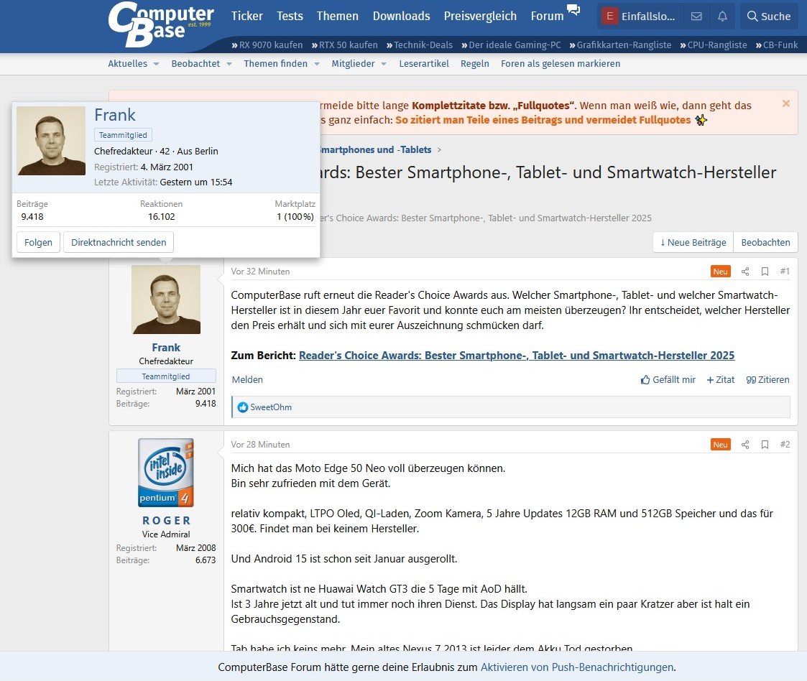Bookmark post #2
This screenshot has height=681, width=807.
(x=765, y=445)
